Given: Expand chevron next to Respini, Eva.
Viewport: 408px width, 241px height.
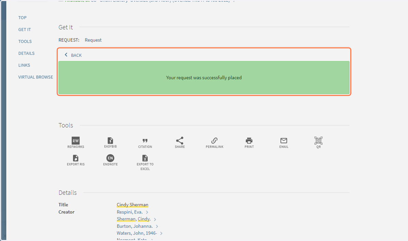Looking at the screenshot, I should [147, 212].
